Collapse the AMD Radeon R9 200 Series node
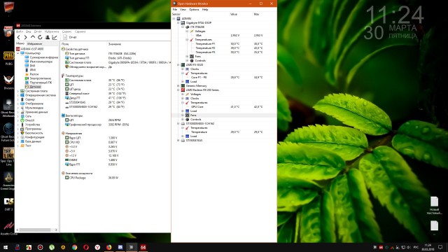This screenshot has width=448, height=252. pos(178,90)
